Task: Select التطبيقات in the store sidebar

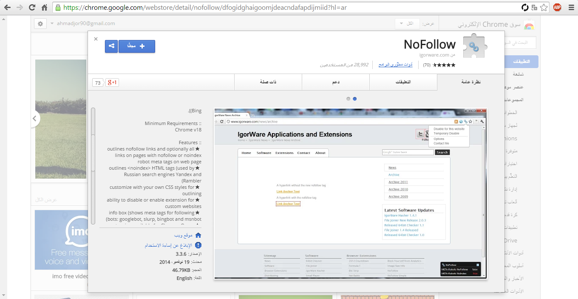Action: click(x=521, y=62)
